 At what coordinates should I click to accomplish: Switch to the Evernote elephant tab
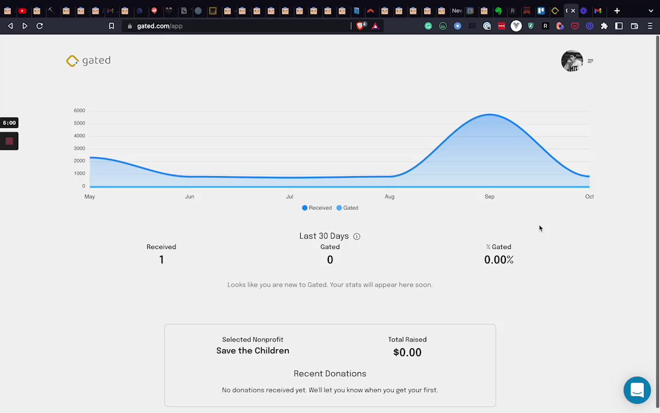point(498,10)
